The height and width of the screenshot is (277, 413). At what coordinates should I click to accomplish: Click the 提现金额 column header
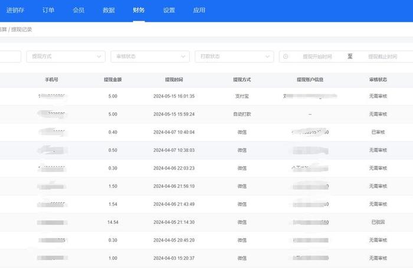tap(113, 80)
